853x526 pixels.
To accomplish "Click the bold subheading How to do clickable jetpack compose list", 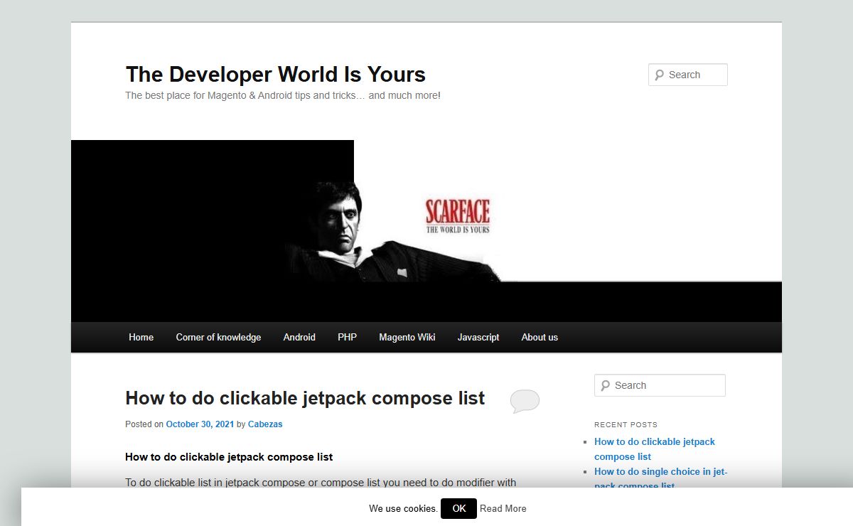I will coord(229,456).
